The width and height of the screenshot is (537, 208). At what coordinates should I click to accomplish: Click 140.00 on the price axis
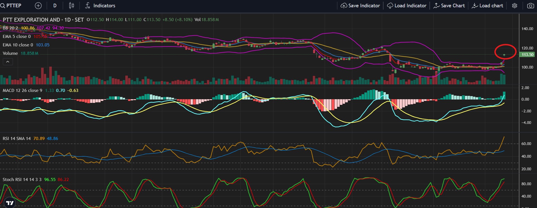[527, 29]
